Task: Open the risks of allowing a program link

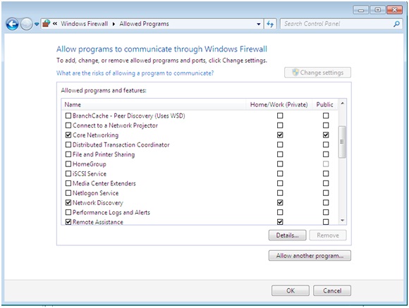Action: pyautogui.click(x=135, y=73)
